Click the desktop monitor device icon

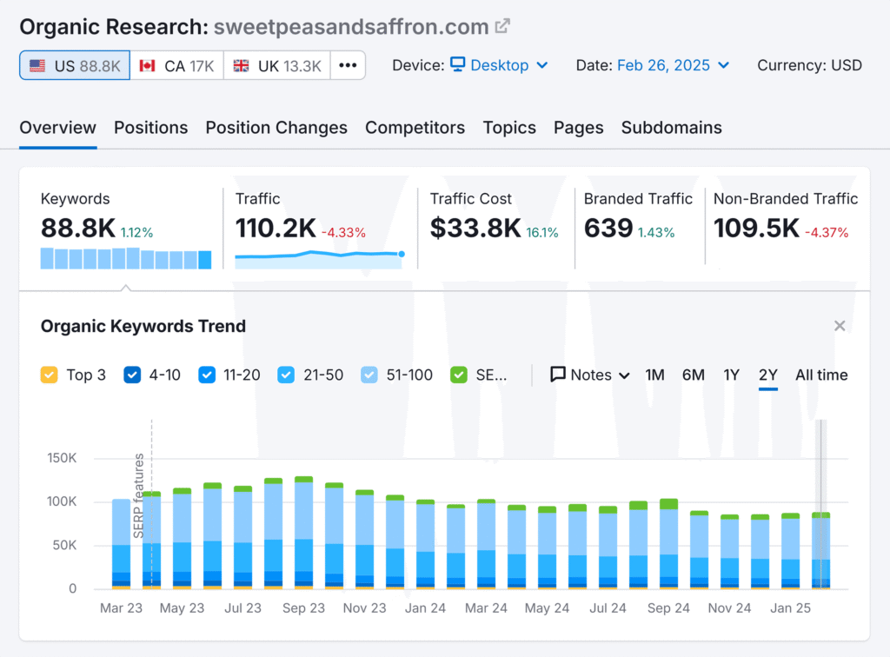[455, 64]
